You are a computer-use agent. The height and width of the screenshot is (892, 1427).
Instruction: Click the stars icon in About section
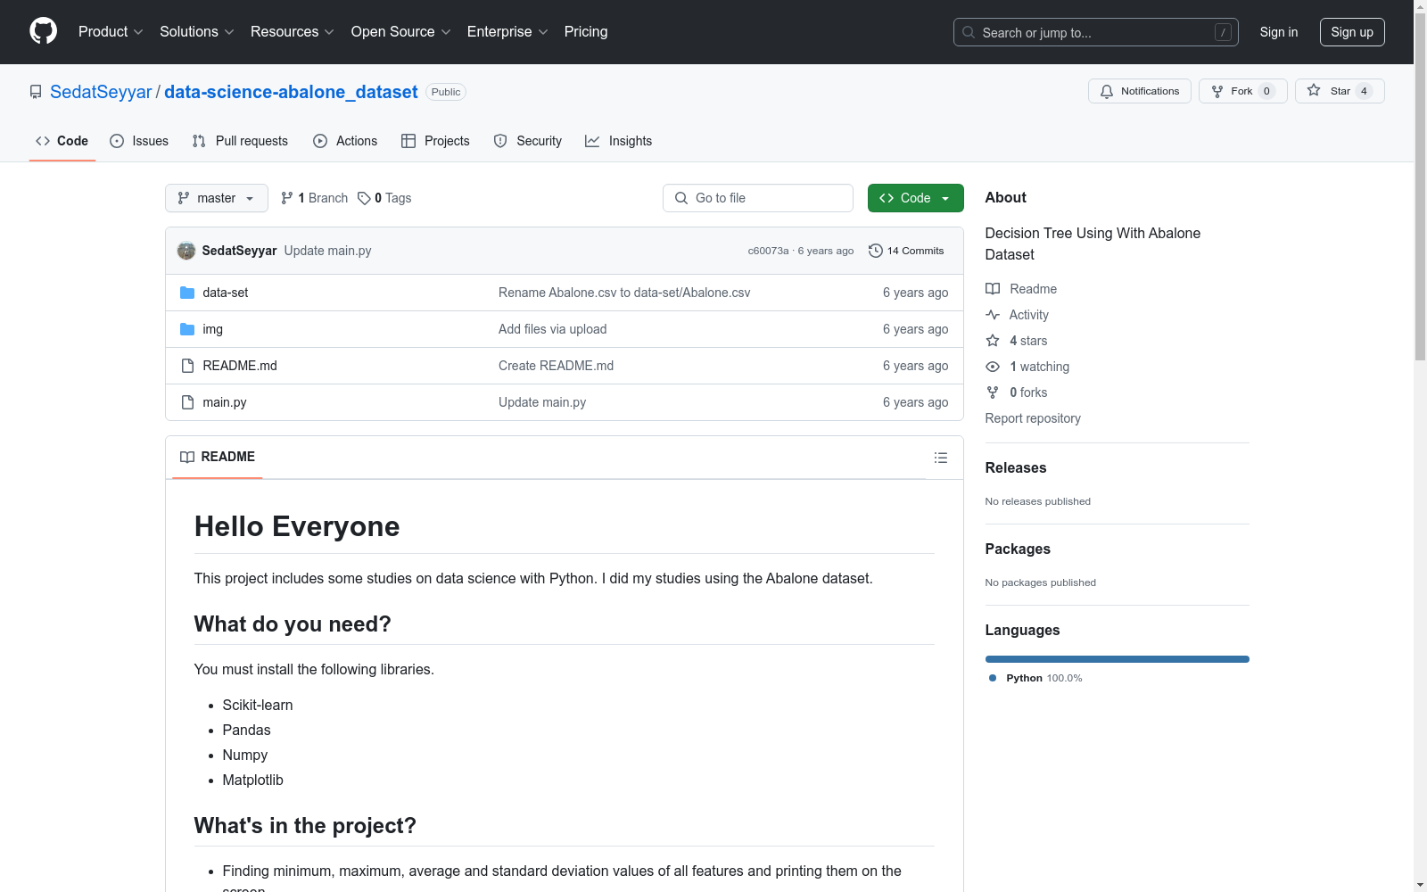pyautogui.click(x=993, y=341)
